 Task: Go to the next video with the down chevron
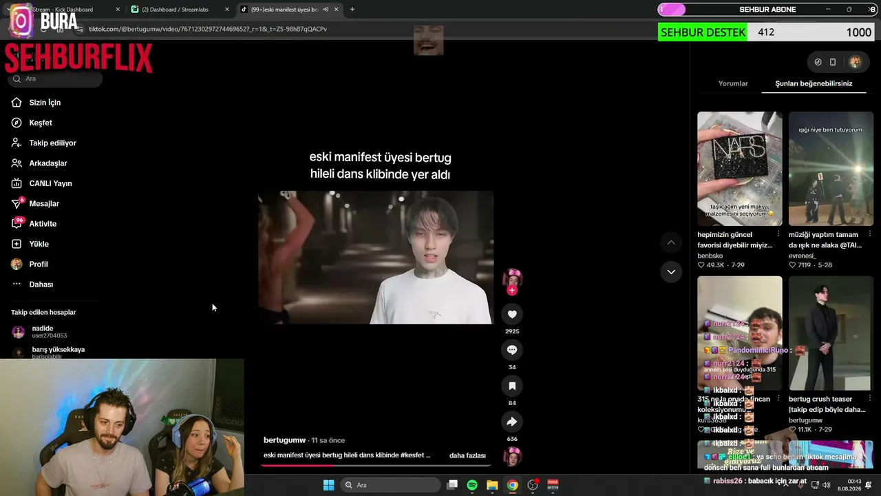pos(671,272)
